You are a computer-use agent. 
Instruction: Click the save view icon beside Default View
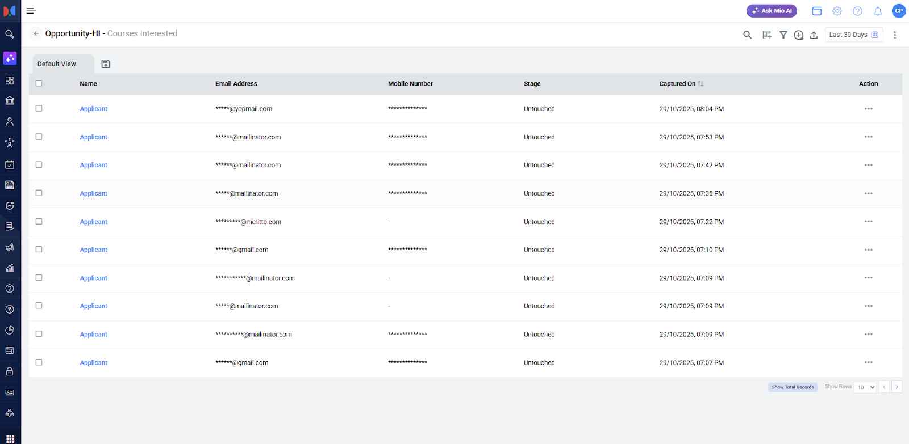[106, 64]
